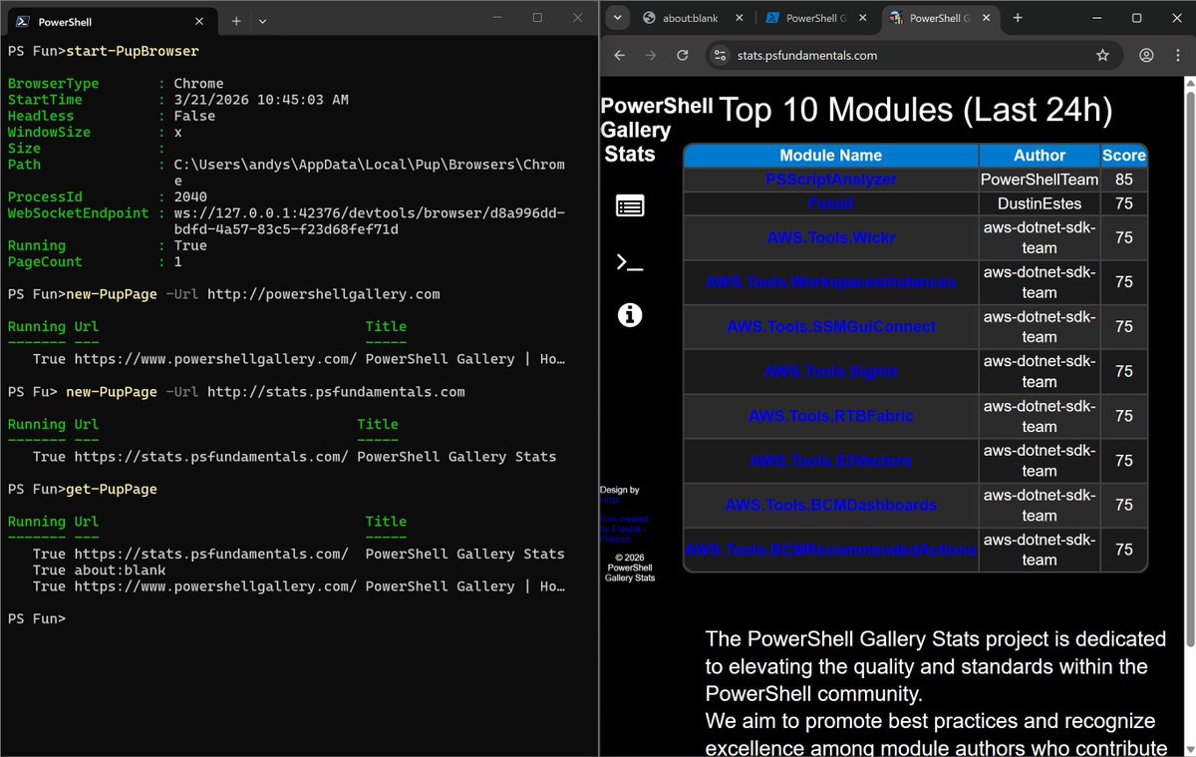The image size is (1196, 757).
Task: Reload the stats.psfundamentals.com page
Action: point(683,56)
